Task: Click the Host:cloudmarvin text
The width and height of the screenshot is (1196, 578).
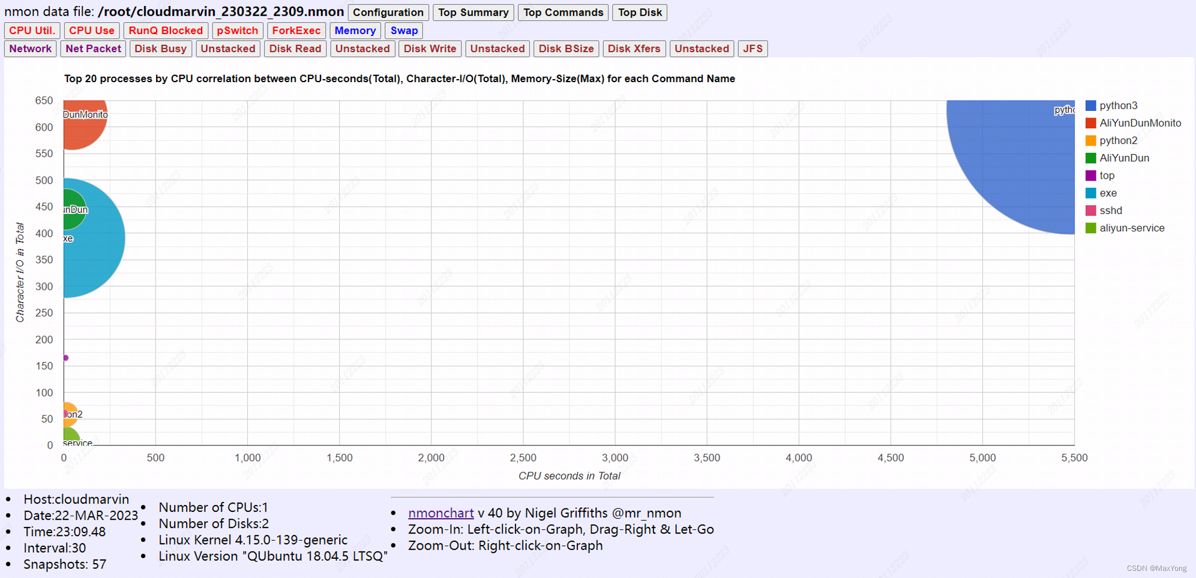Action: pos(76,499)
